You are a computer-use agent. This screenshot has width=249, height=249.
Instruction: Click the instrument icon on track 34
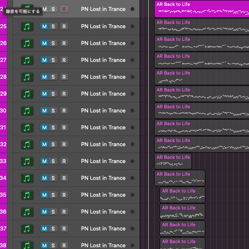pyautogui.click(x=27, y=178)
